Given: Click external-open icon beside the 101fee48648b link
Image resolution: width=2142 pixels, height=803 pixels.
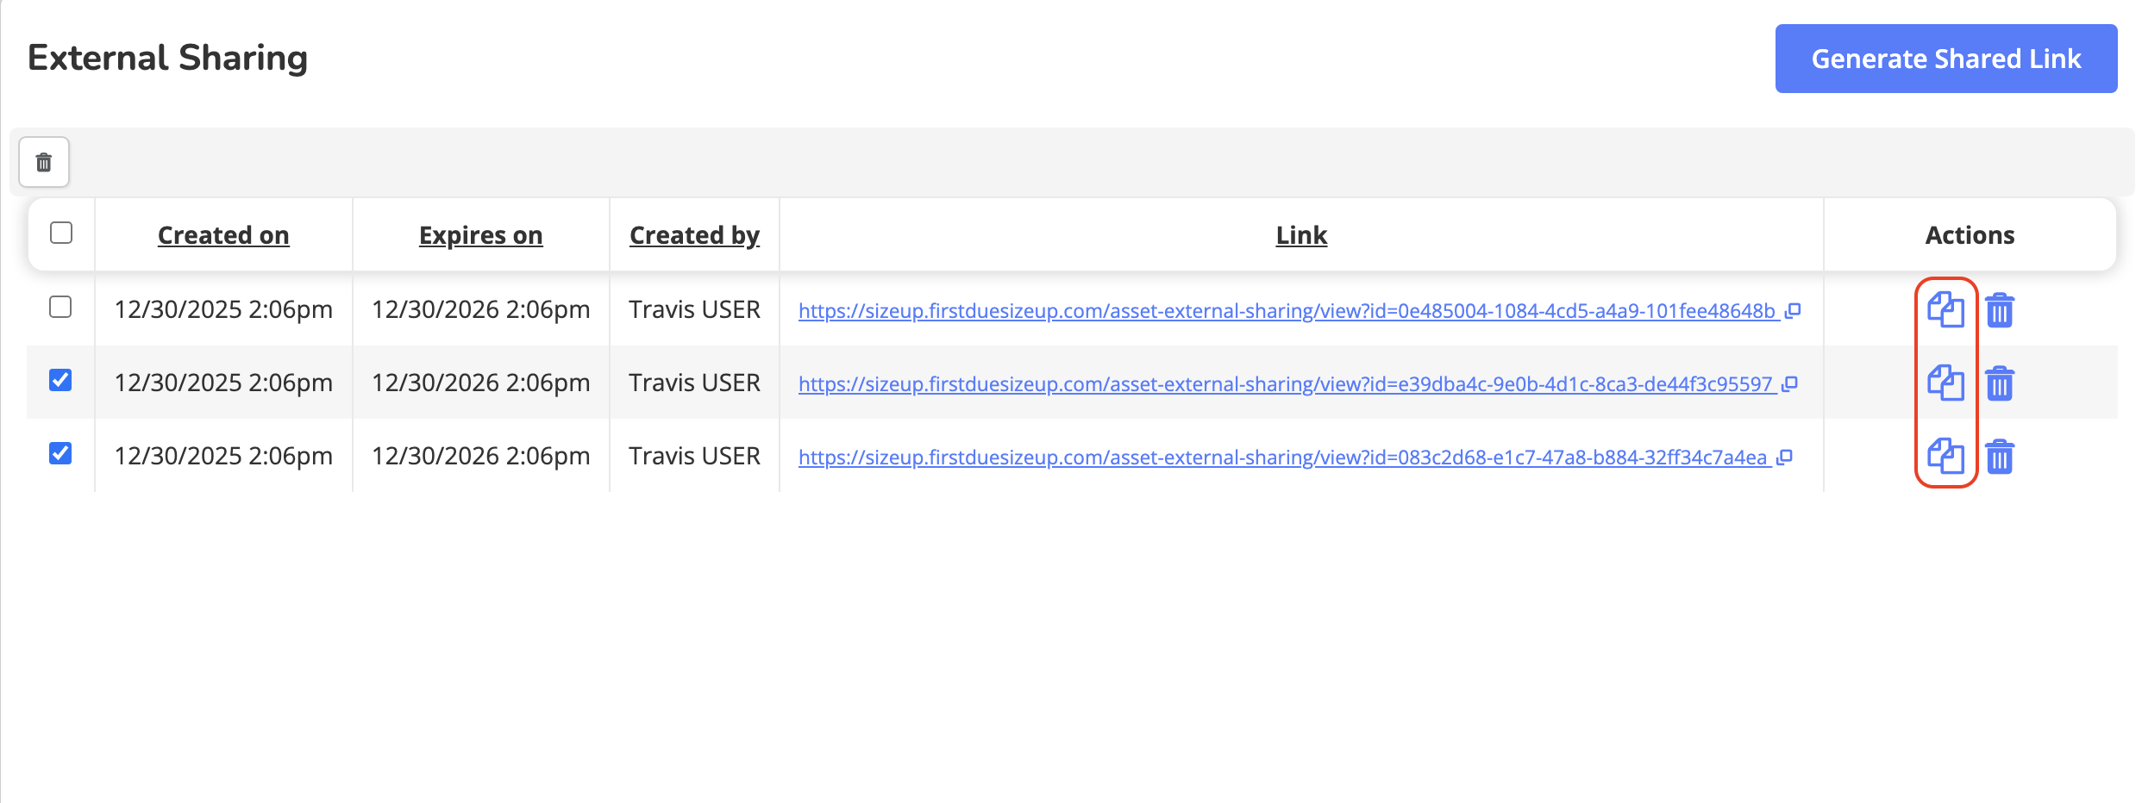Looking at the screenshot, I should point(1793,310).
